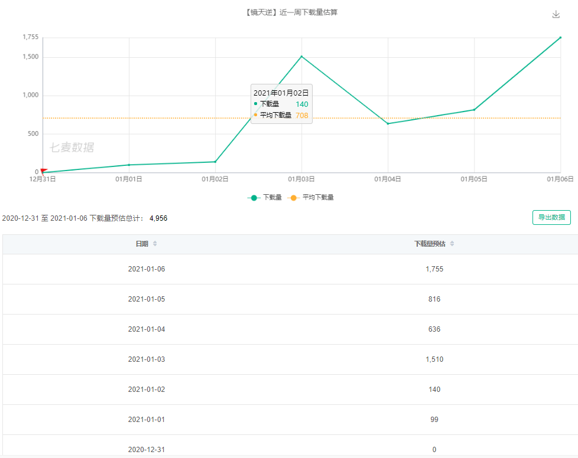578x458 pixels.
Task: Click the download chart image icon
Action: tap(556, 14)
